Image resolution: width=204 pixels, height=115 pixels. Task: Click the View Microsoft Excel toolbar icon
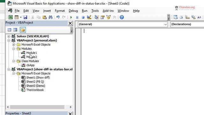click(11, 17)
